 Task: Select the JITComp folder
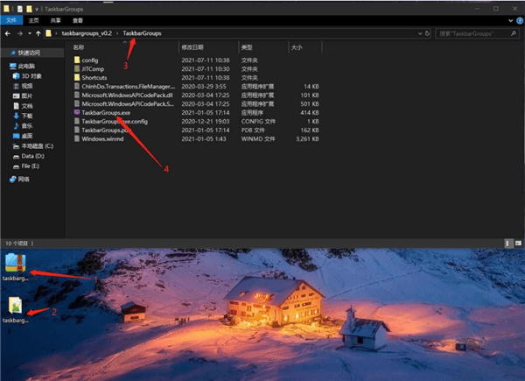click(94, 68)
